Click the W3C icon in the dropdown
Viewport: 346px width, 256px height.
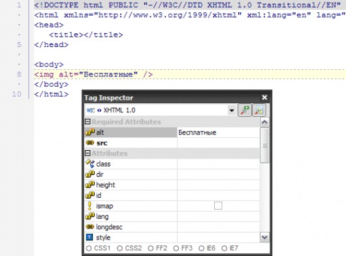pos(91,110)
